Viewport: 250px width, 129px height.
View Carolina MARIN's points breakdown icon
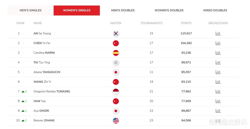pos(218,53)
